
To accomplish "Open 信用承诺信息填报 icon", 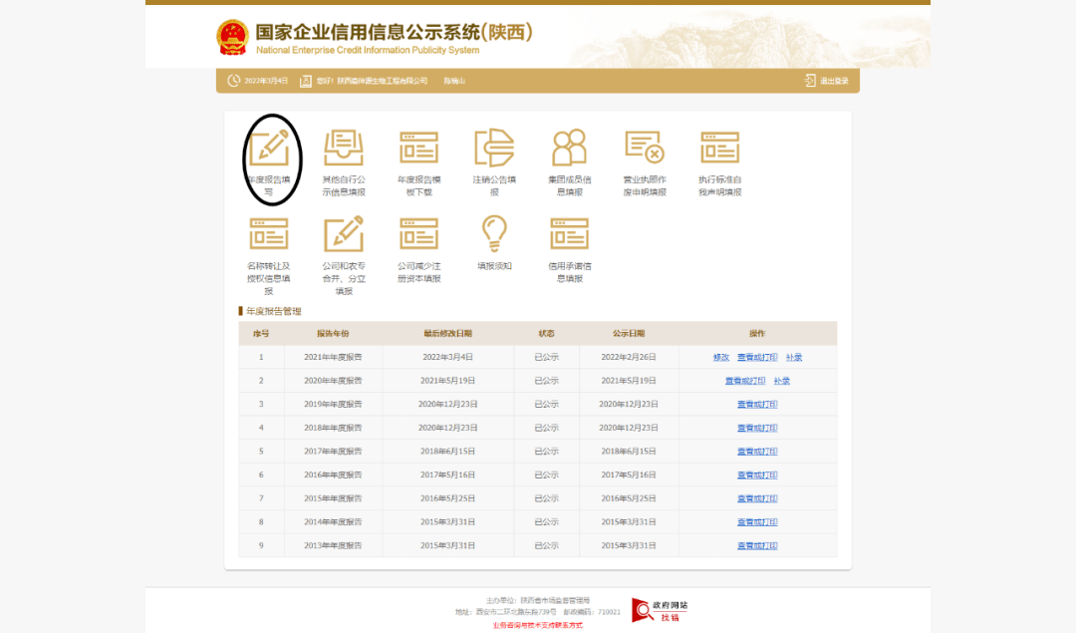I will click(570, 233).
